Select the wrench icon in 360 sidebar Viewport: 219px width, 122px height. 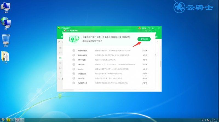[60, 73]
